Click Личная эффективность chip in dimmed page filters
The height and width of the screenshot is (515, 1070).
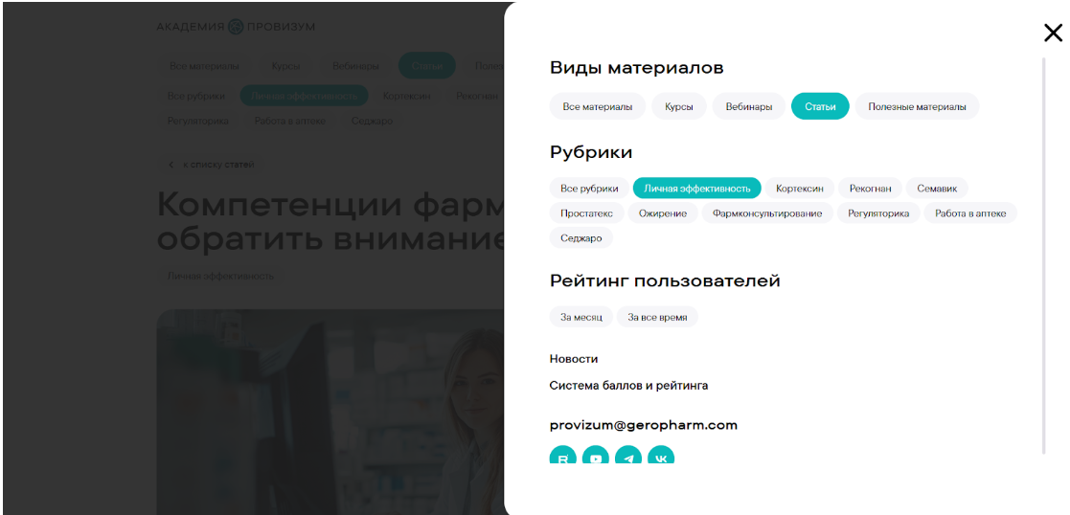[x=304, y=96]
